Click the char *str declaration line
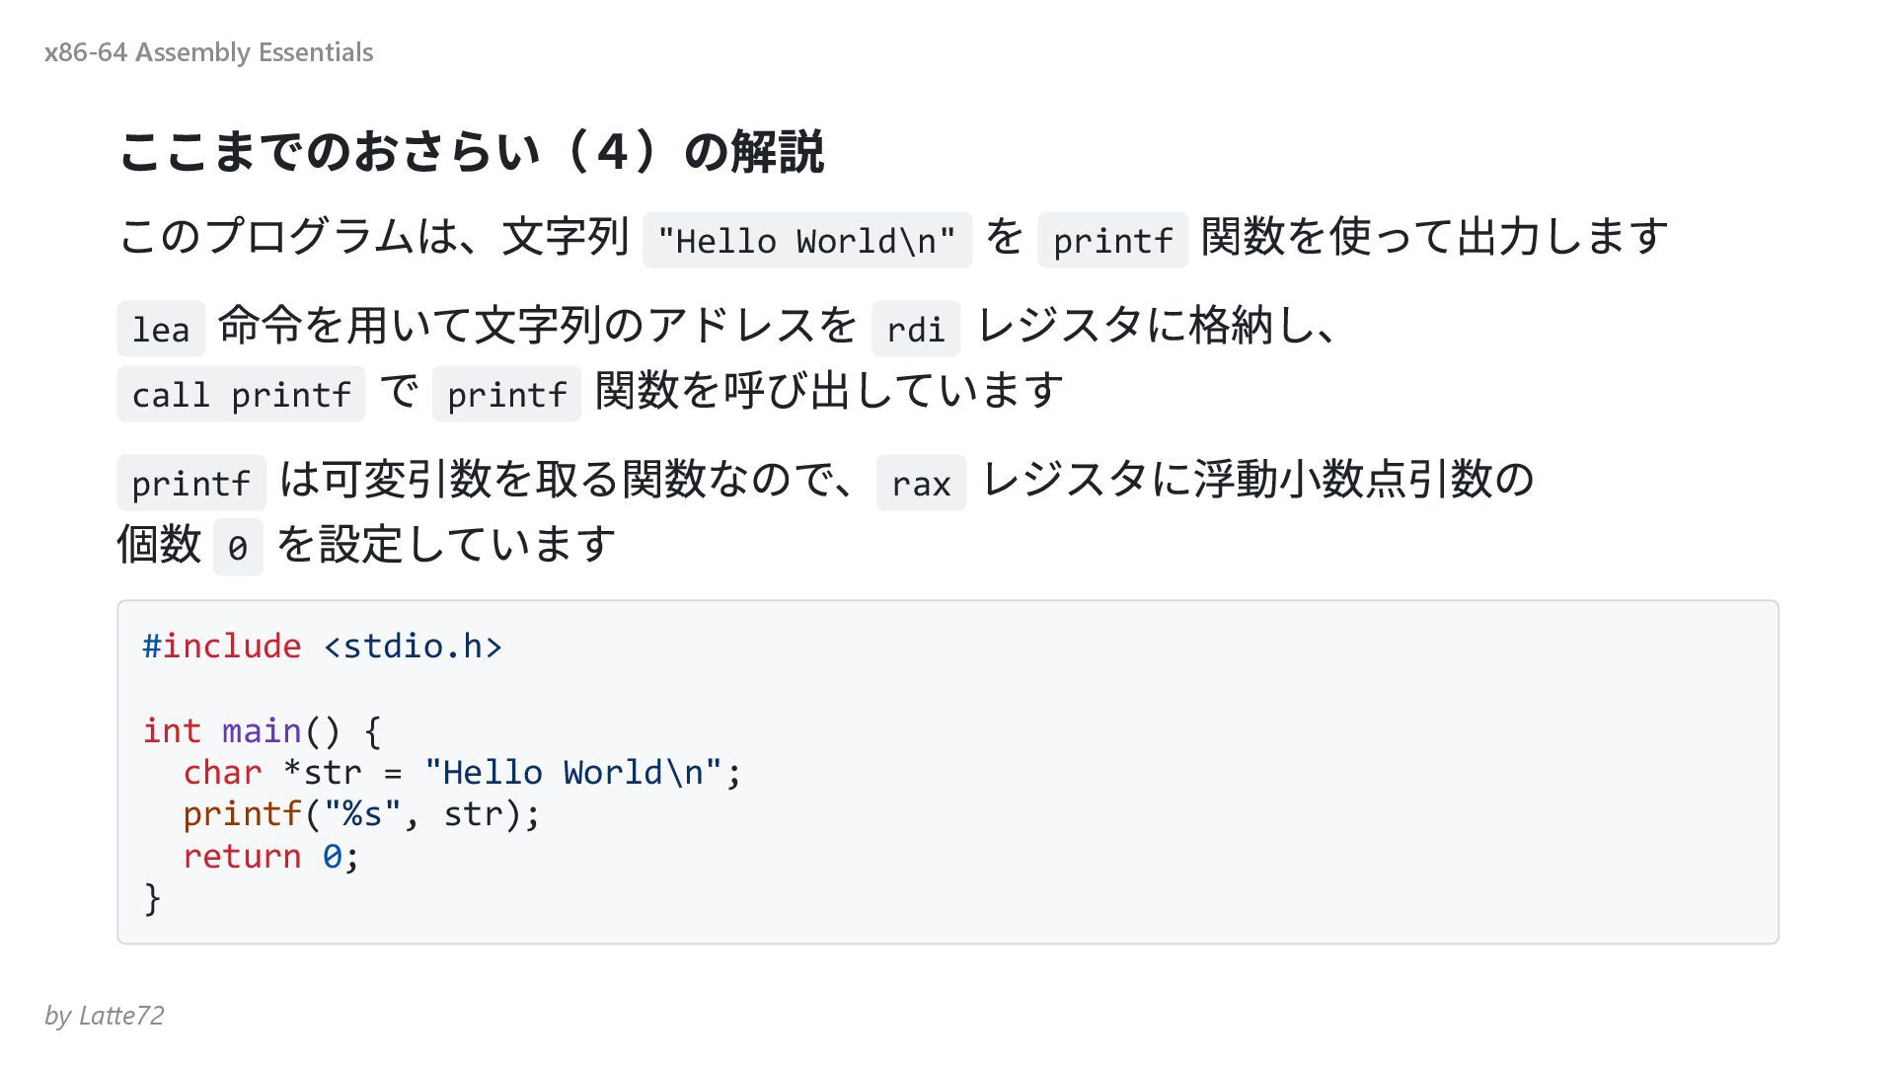1895x1066 pixels. pyautogui.click(x=461, y=773)
